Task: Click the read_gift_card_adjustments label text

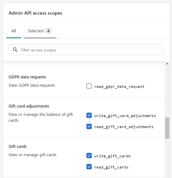Action: pos(124,127)
